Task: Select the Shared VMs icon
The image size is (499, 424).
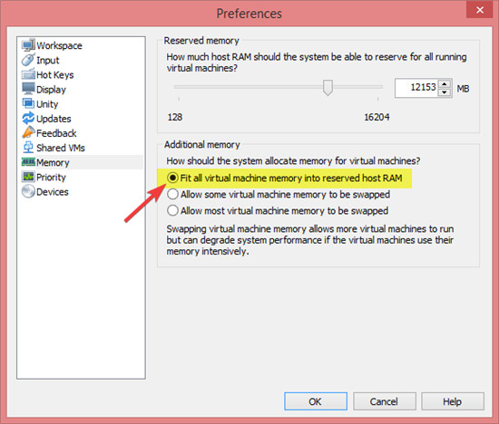Action: [28, 148]
